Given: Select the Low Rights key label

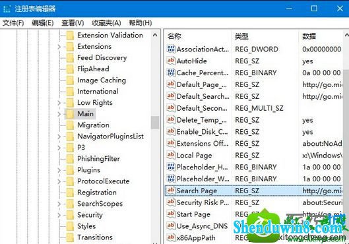Looking at the screenshot, I should pos(95,103).
